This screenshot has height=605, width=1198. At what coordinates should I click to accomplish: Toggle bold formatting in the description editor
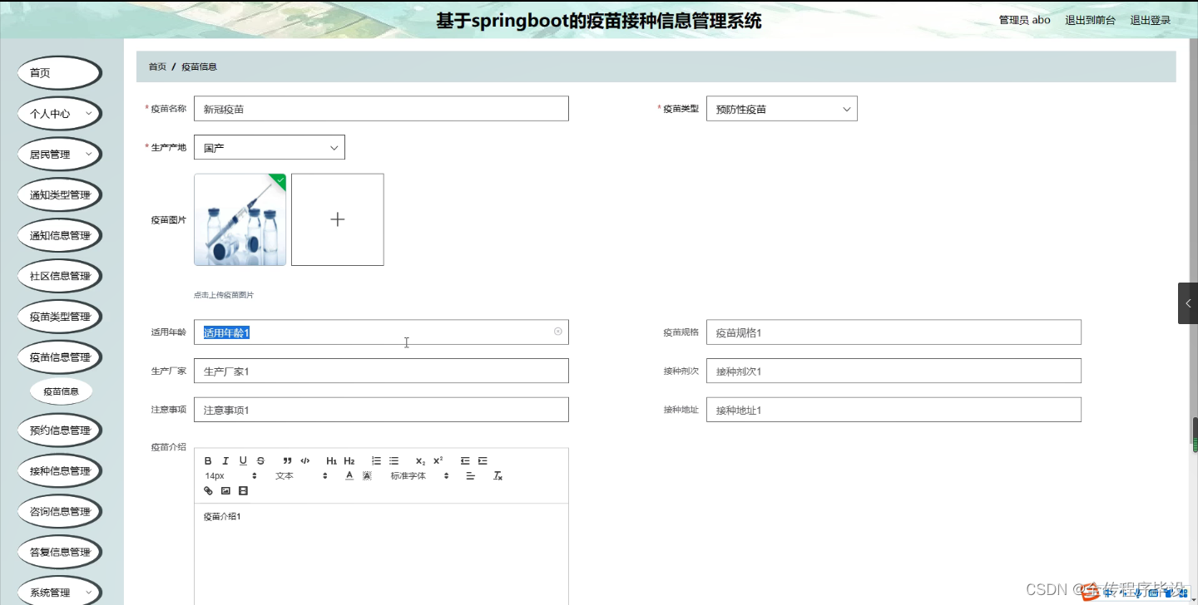(208, 460)
